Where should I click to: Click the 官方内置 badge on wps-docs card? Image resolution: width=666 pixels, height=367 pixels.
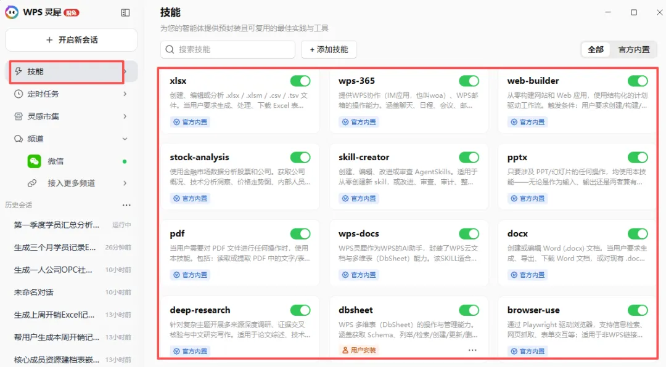pos(359,275)
